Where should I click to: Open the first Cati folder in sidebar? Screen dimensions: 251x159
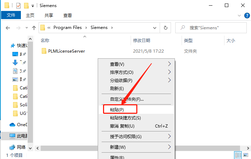click(20, 88)
